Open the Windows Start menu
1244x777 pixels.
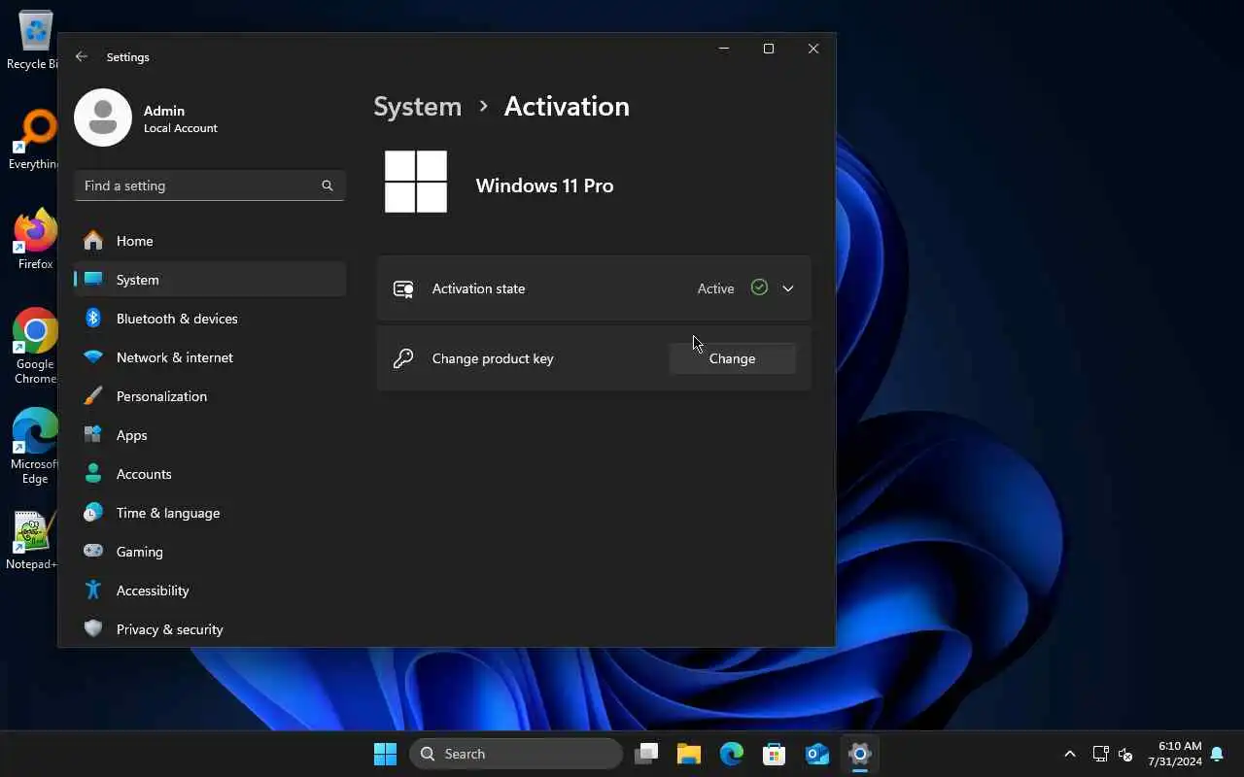point(386,754)
